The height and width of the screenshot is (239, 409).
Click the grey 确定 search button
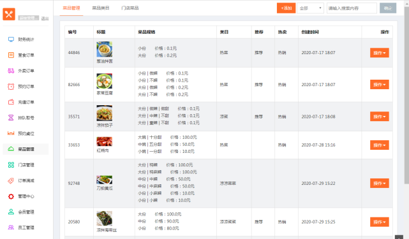388,8
